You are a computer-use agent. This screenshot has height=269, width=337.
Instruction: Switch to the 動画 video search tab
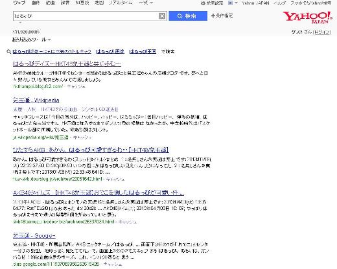(51, 3)
